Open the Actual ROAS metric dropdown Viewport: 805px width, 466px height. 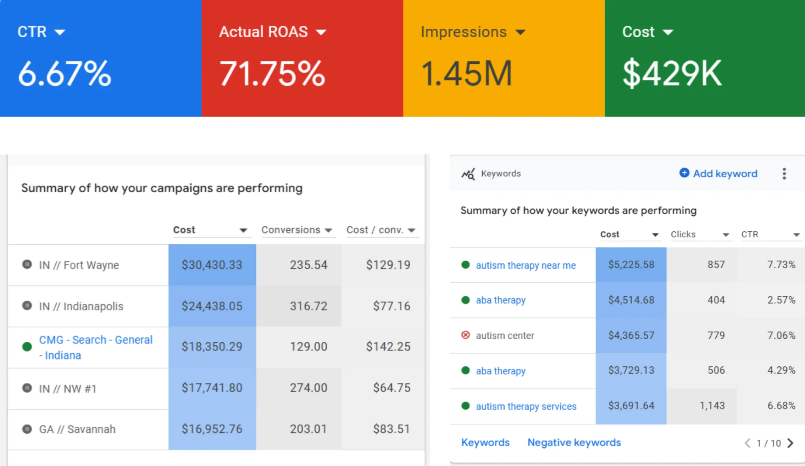321,32
